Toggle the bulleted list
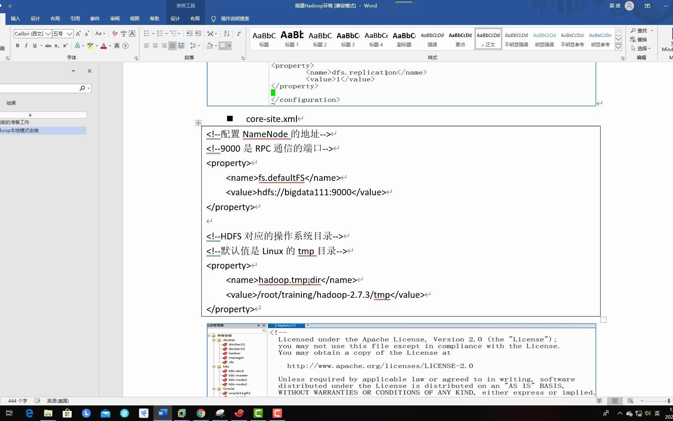 [x=147, y=34]
